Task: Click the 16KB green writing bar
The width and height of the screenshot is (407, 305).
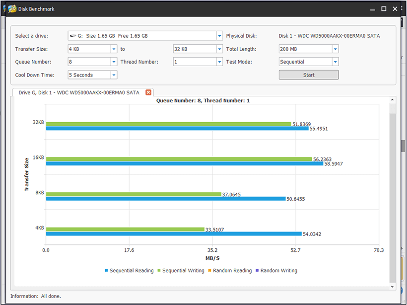Action: pyautogui.click(x=179, y=159)
